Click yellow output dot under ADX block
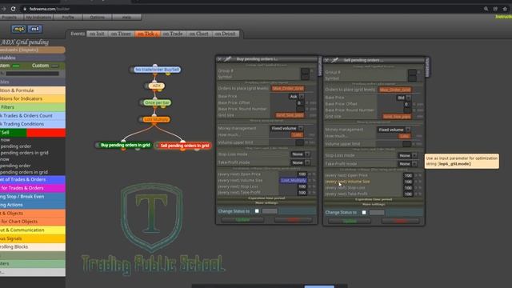The width and height of the screenshot is (512, 288). (x=159, y=90)
